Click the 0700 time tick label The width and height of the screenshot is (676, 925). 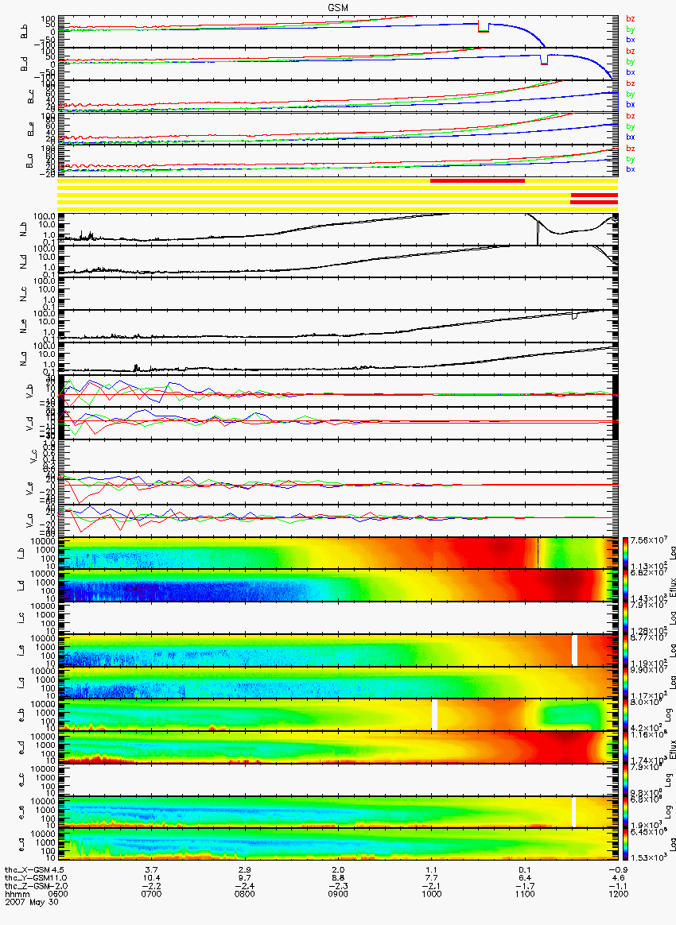[x=152, y=894]
